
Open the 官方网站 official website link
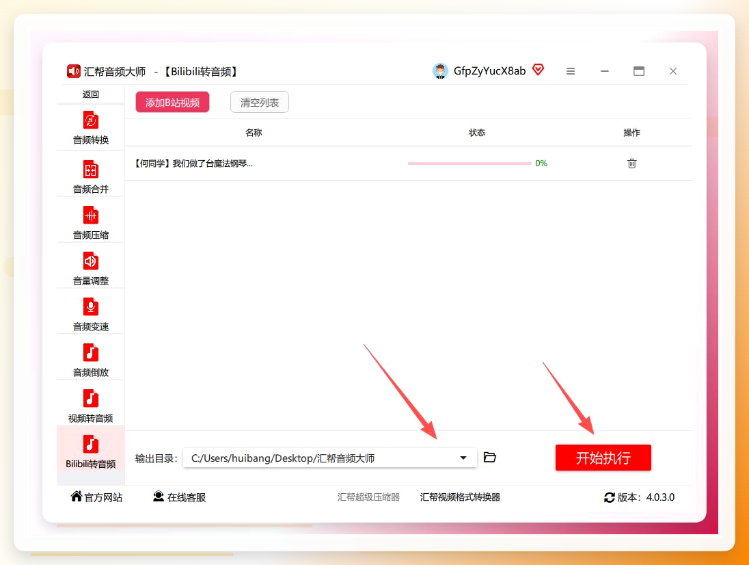tap(96, 497)
